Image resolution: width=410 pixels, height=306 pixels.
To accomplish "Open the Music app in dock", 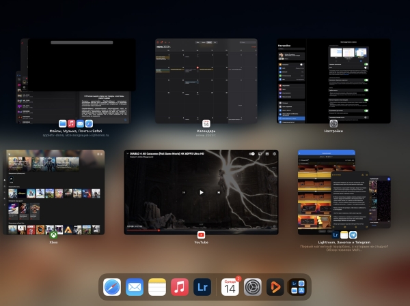I will pyautogui.click(x=180, y=288).
